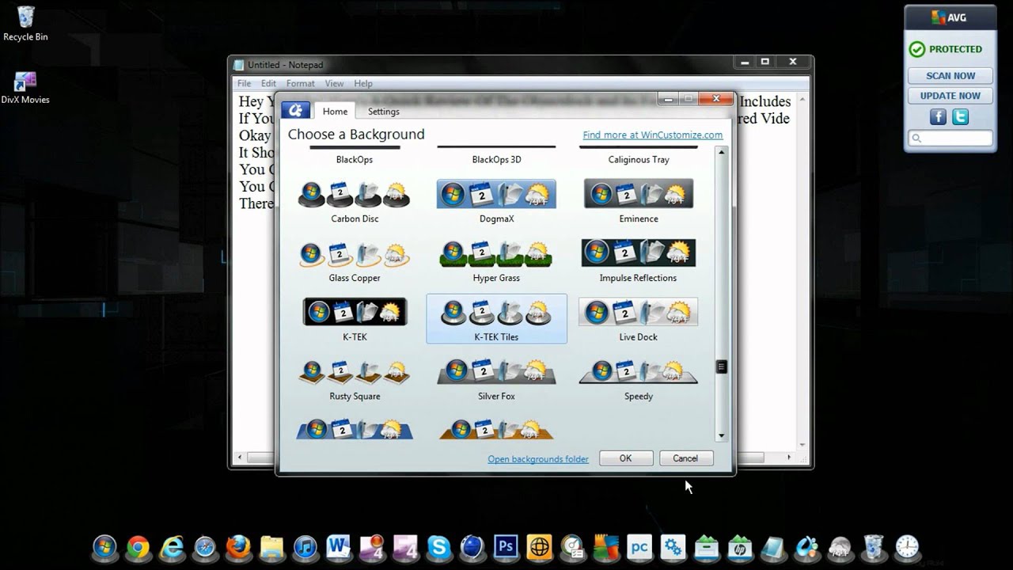
Task: Click the Cancel button
Action: 685,458
